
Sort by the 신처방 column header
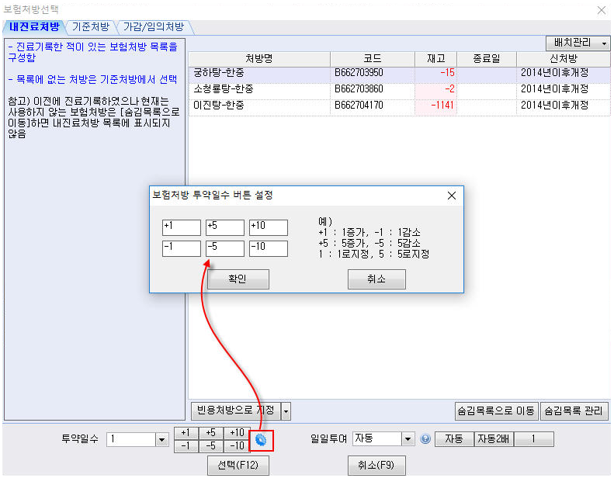tap(563, 59)
